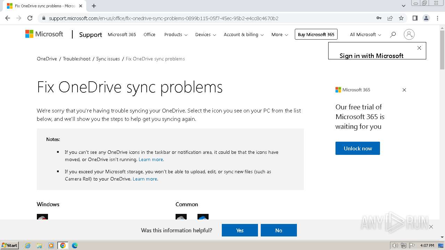Open the All Microsoft dropdown
This screenshot has height=250, width=445.
click(x=365, y=34)
